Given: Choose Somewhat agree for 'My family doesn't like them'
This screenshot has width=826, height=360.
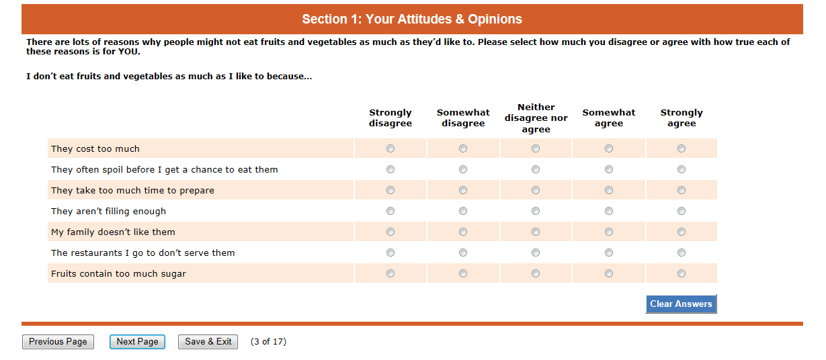Looking at the screenshot, I should coord(609,232).
